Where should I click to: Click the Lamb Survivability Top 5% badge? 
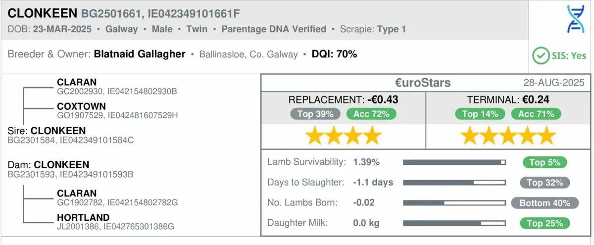pos(545,162)
